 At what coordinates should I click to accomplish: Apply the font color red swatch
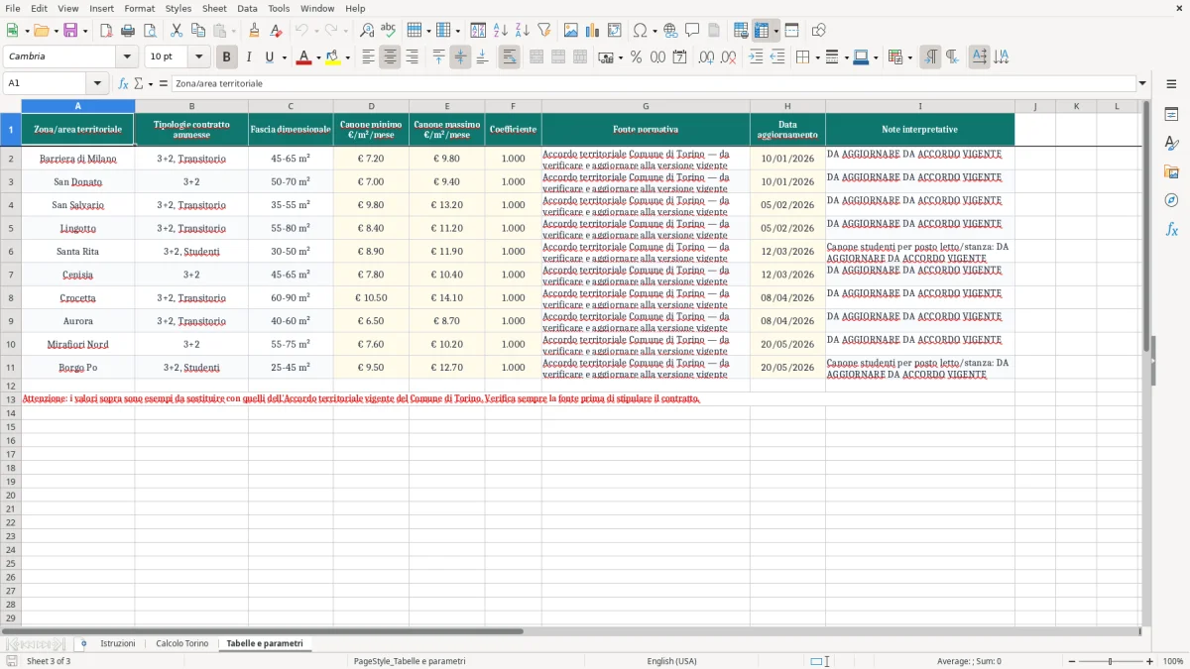pos(303,57)
